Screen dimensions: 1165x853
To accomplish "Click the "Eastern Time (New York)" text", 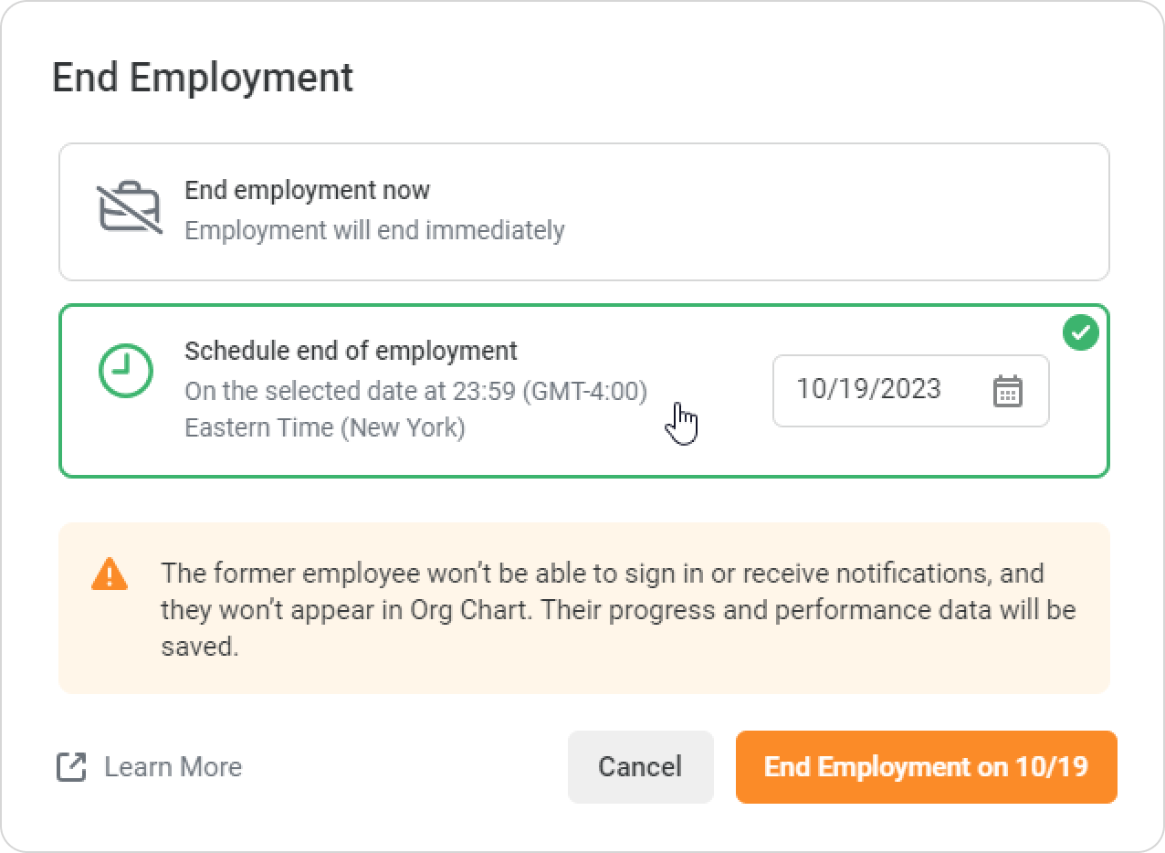I will click(x=324, y=427).
